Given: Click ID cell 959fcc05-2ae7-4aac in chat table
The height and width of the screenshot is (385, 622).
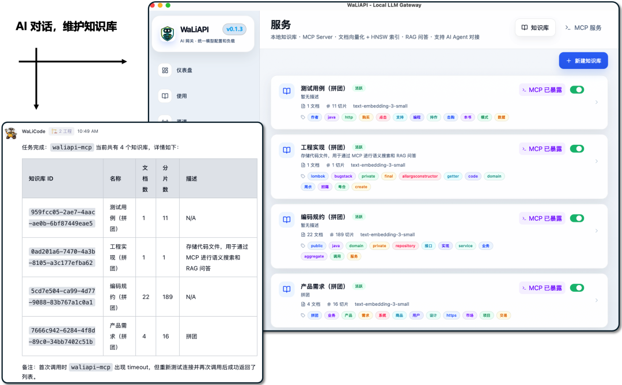Looking at the screenshot, I should click(63, 218).
